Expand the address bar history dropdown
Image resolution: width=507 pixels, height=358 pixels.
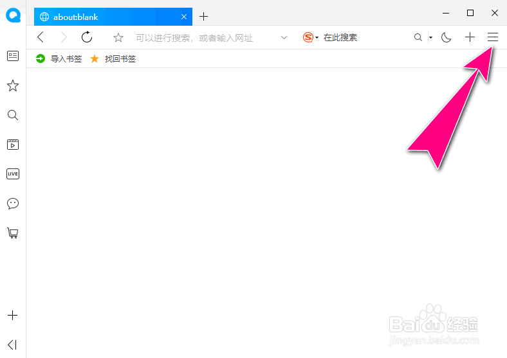pyautogui.click(x=284, y=38)
